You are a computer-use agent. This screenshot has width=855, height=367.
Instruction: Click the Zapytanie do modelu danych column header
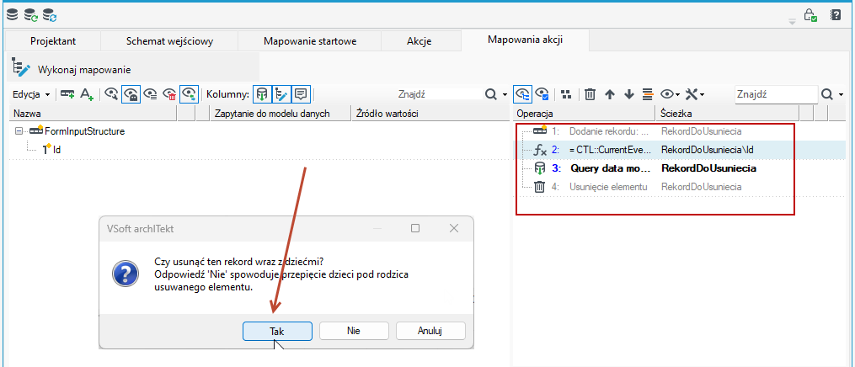pyautogui.click(x=281, y=114)
